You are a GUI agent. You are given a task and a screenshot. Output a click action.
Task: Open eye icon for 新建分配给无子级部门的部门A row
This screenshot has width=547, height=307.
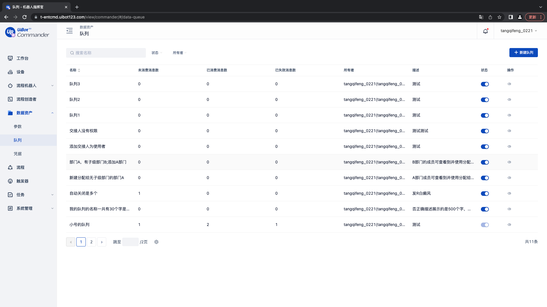tap(509, 178)
